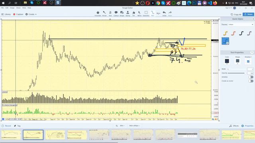This screenshot has height=143, width=255.
Task: Click the Copy All button
Action: coord(236,14)
